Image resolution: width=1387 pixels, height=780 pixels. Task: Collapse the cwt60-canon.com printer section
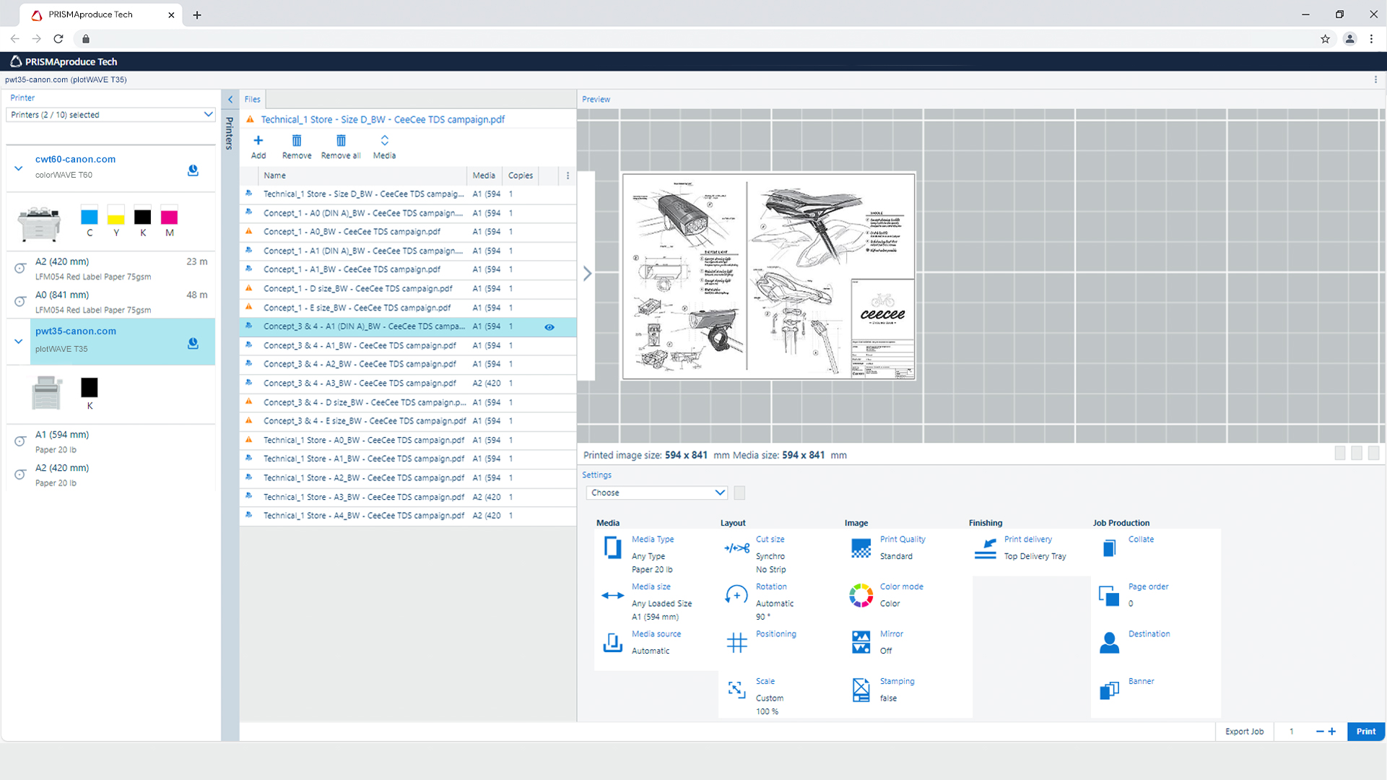point(19,168)
